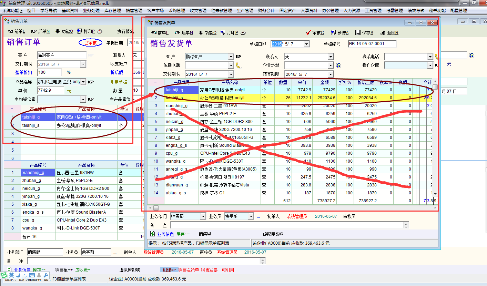Click the telephone icon beside 传真电话 field

coord(239,65)
